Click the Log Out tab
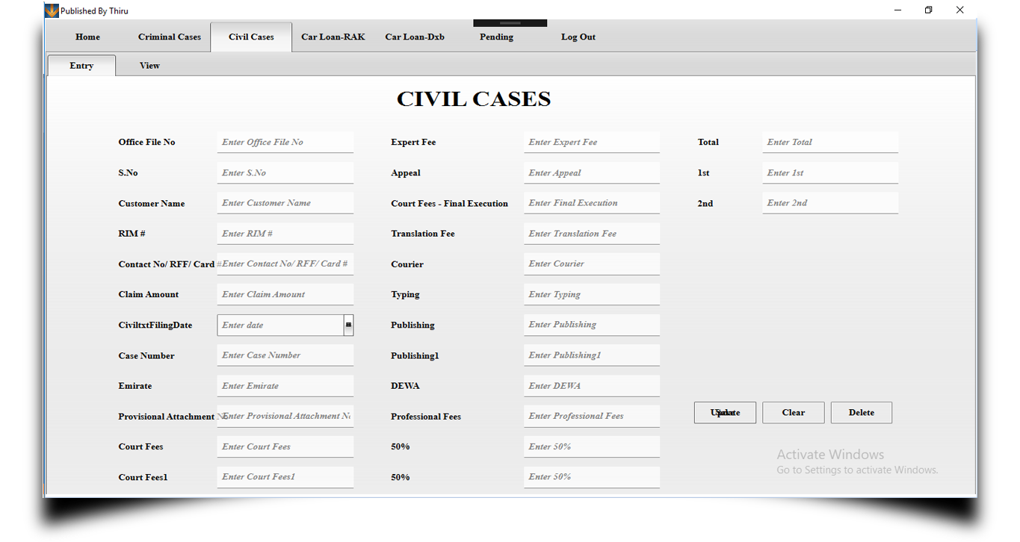 click(x=578, y=37)
